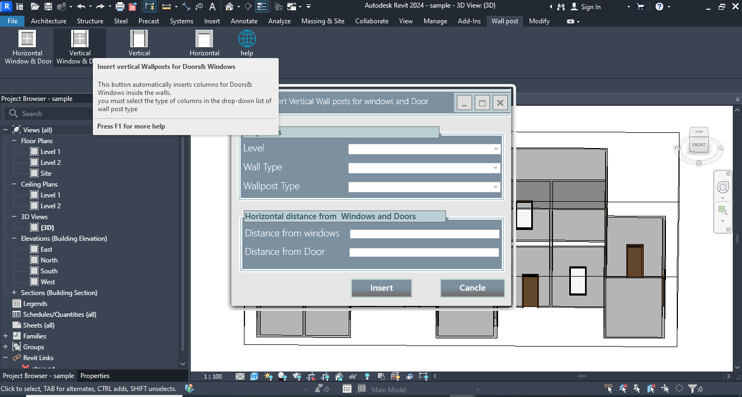Toggle Sun Path icon in view control bar
The width and height of the screenshot is (742, 397).
click(x=268, y=376)
